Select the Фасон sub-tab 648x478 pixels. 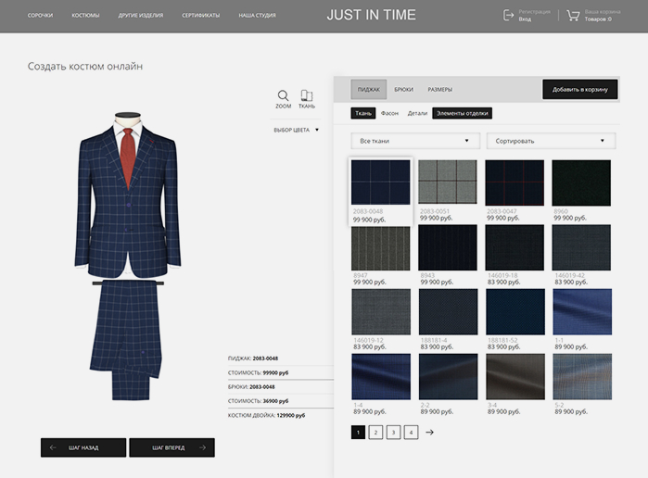pos(389,113)
